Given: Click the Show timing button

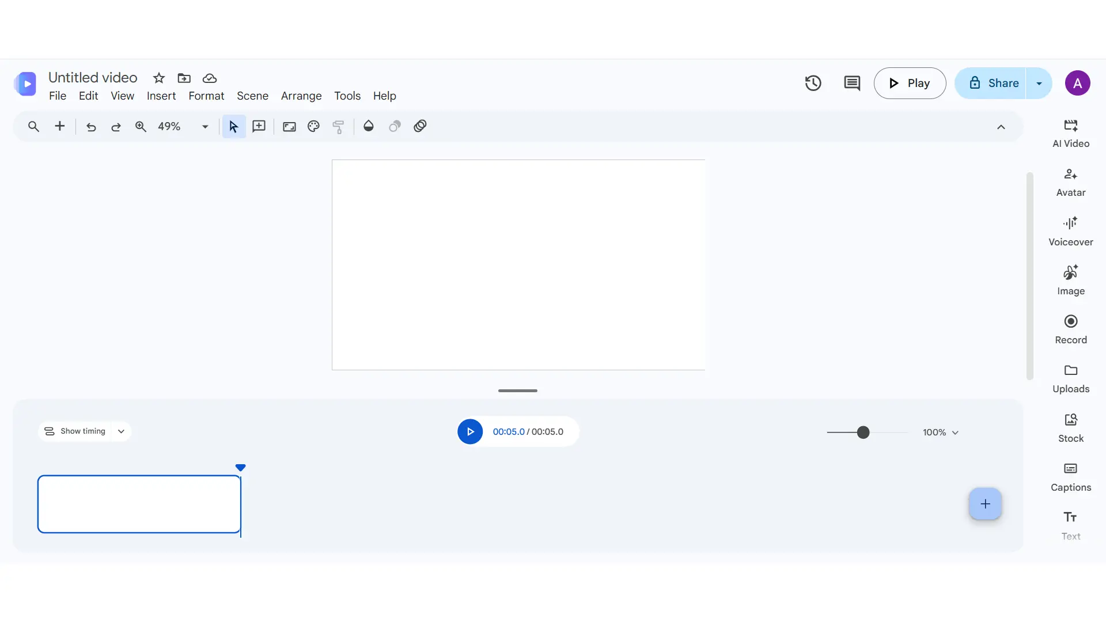Looking at the screenshot, I should tap(75, 431).
